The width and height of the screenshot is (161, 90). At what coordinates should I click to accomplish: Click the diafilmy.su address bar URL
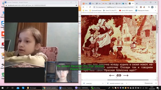pyautogui.click(x=120, y=7)
